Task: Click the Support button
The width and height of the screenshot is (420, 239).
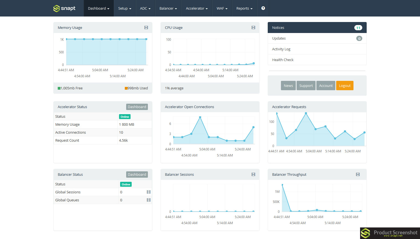Action: tap(306, 86)
